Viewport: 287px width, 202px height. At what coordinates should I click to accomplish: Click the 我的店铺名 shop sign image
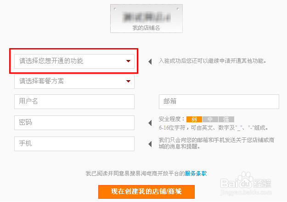140,18
